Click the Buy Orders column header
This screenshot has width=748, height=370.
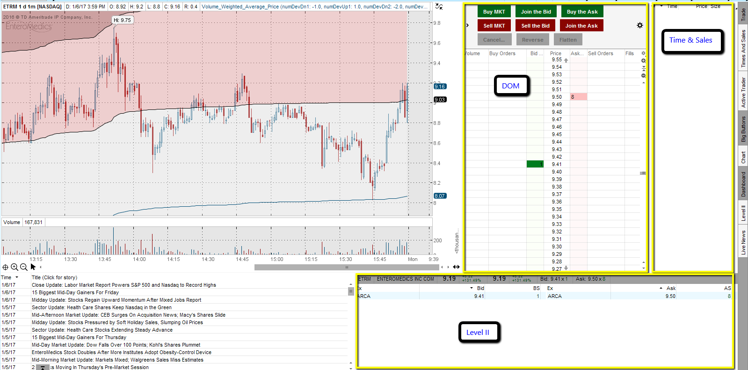pos(502,53)
